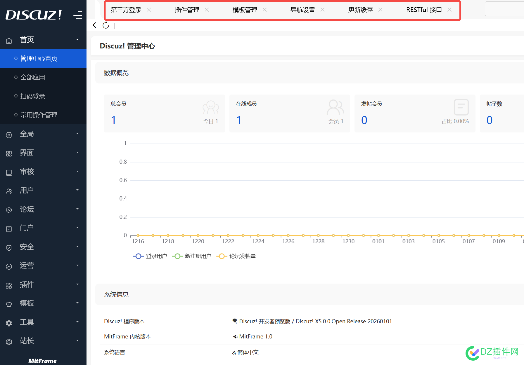Image resolution: width=524 pixels, height=365 pixels.
Task: Click the 在线成员 users icon
Action: [x=336, y=107]
